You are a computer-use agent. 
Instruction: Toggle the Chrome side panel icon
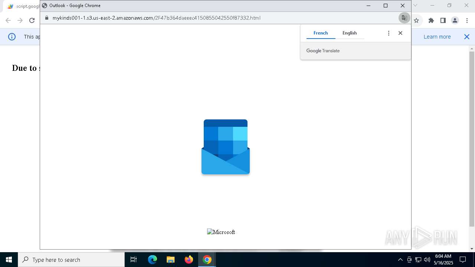click(x=443, y=20)
